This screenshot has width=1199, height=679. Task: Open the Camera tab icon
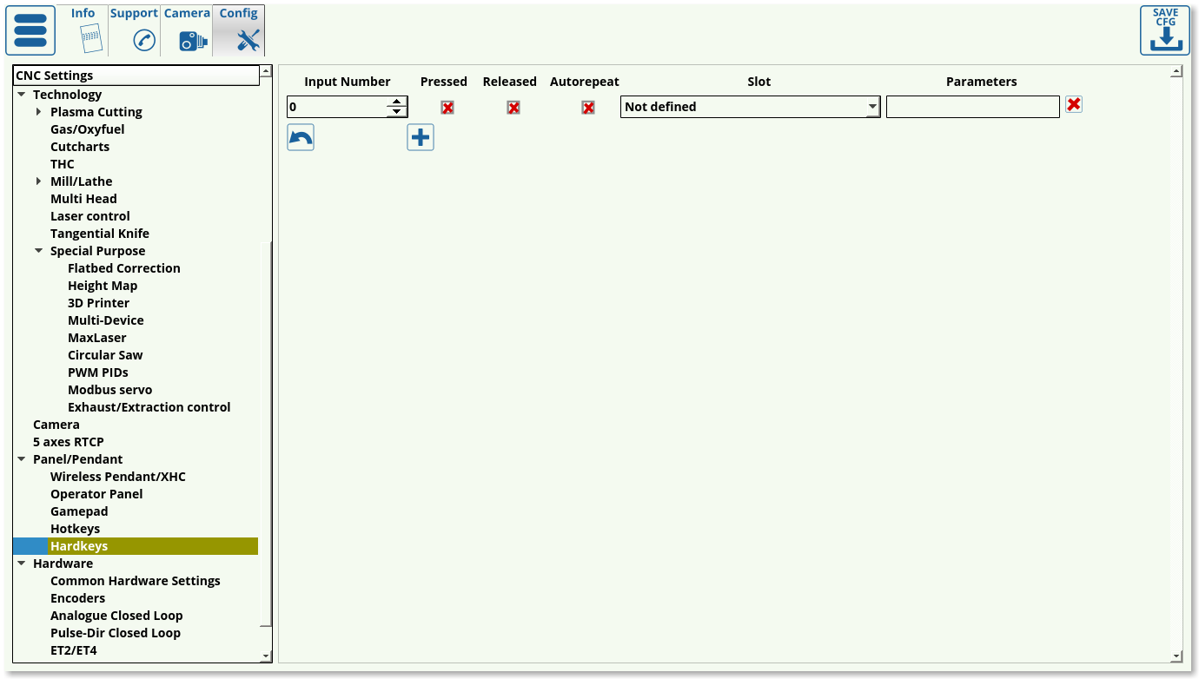pos(193,40)
